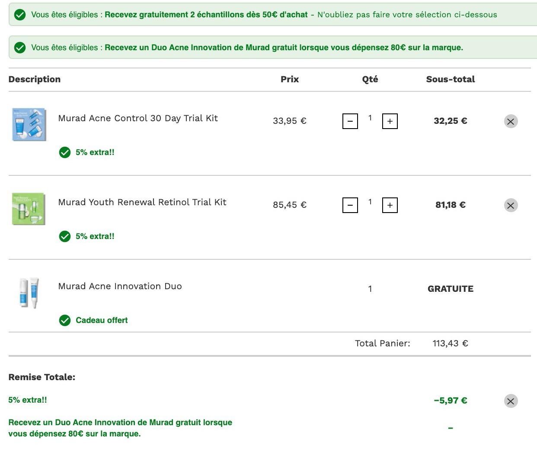This screenshot has width=537, height=452.
Task: Click the check icon in the Duo Acne banner
Action: [20, 48]
